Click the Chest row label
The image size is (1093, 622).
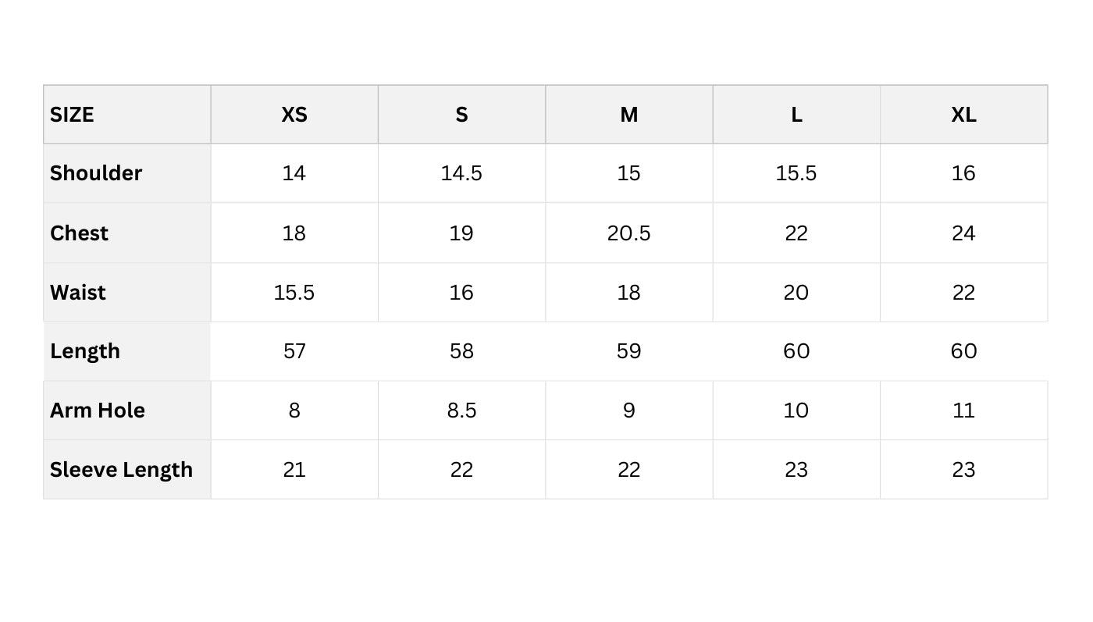pyautogui.click(x=79, y=233)
